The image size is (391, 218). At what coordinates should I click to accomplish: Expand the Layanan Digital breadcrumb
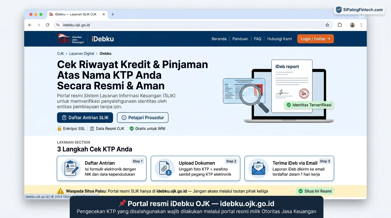[82, 53]
